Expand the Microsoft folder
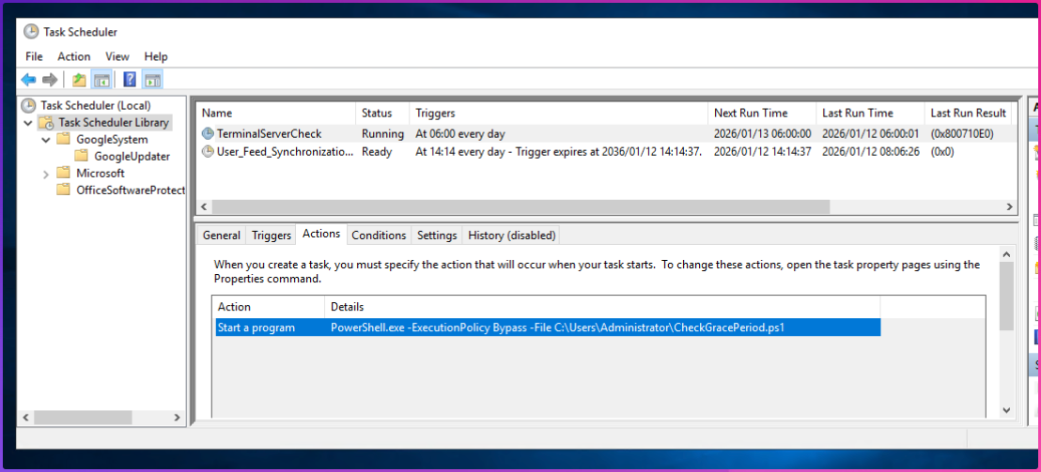Screen dimensions: 1041x472 (46, 174)
